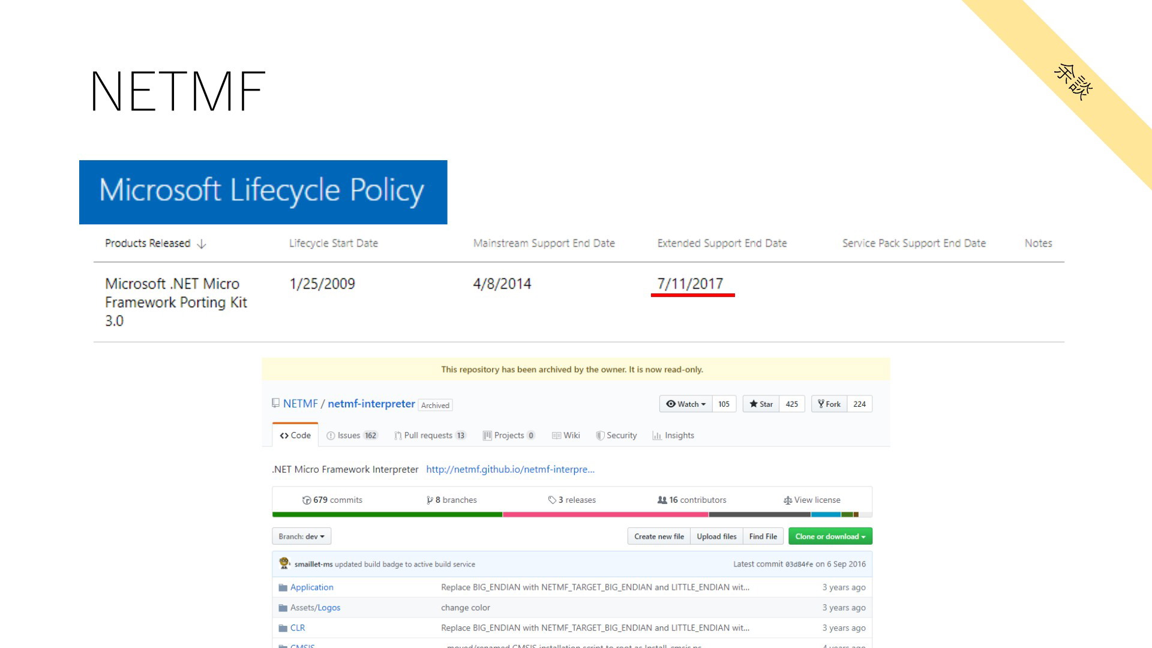
Task: Click the releases tag icon
Action: pyautogui.click(x=552, y=500)
